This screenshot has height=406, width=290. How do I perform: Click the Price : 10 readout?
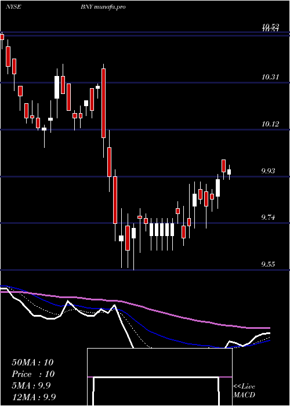[33, 374]
